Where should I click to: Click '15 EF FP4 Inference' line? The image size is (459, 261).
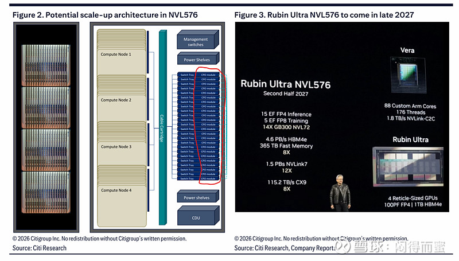click(x=286, y=114)
